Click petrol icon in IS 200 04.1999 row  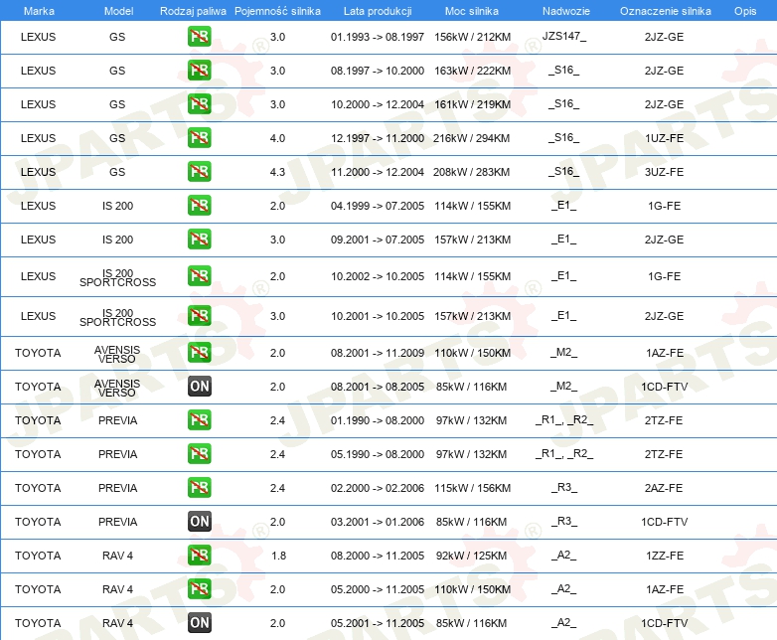[199, 206]
